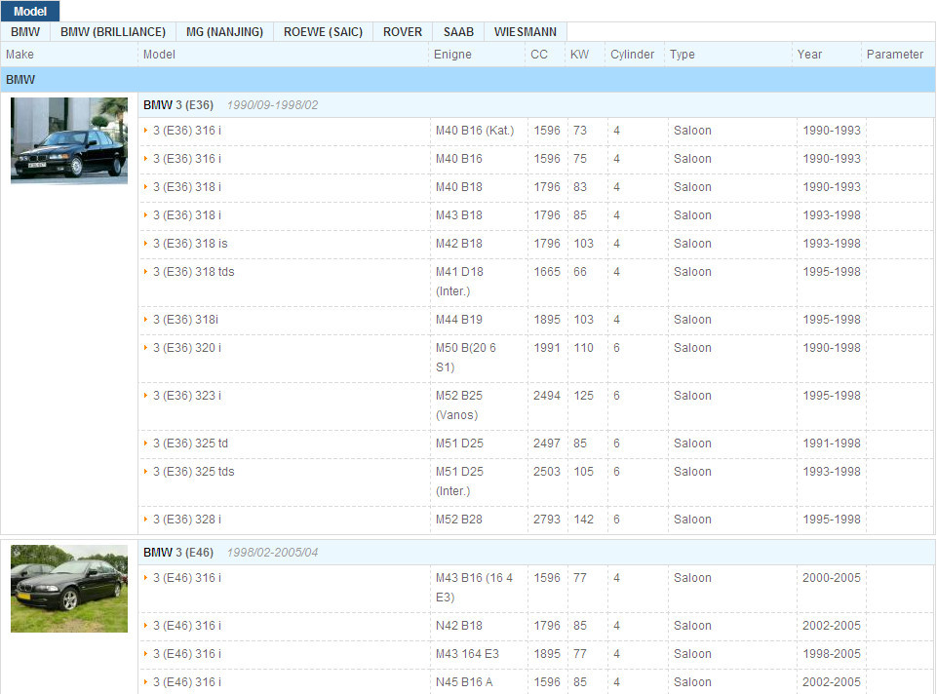
Task: Open the SAAB make tab
Action: 458,32
